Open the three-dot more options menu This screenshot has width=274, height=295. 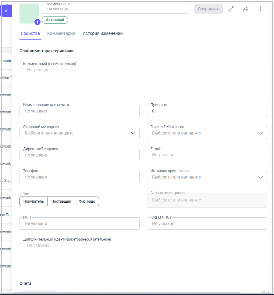[x=260, y=9]
